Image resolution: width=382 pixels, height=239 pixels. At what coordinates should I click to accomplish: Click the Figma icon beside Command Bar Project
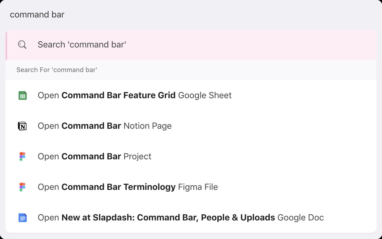[x=22, y=157]
